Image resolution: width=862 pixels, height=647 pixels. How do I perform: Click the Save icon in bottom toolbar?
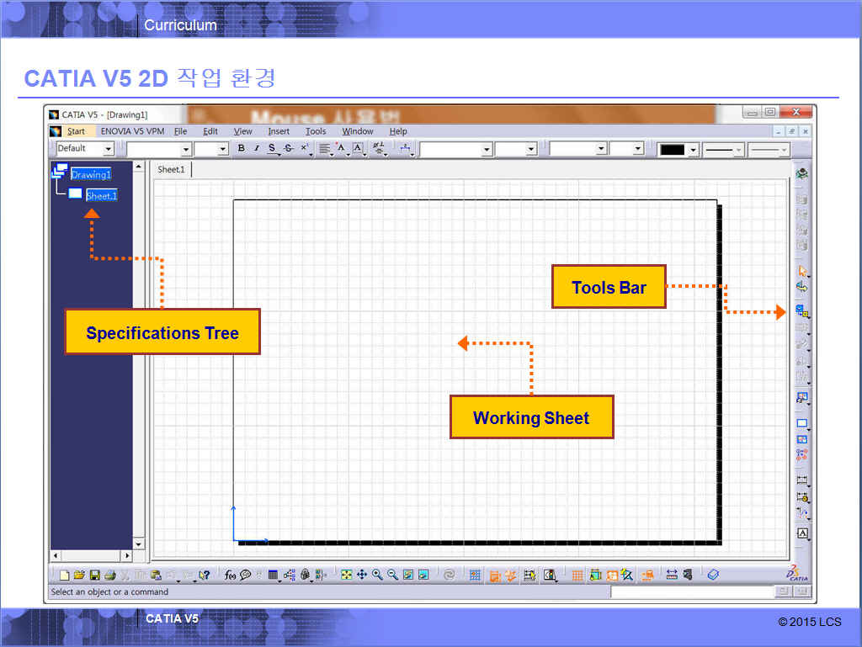[x=95, y=575]
